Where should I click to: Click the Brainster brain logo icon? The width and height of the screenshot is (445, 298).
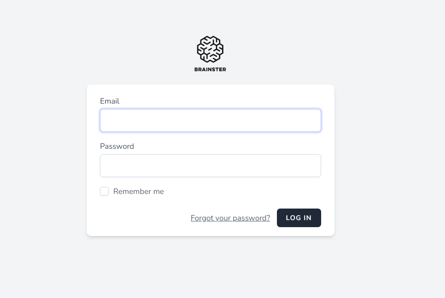point(210,49)
